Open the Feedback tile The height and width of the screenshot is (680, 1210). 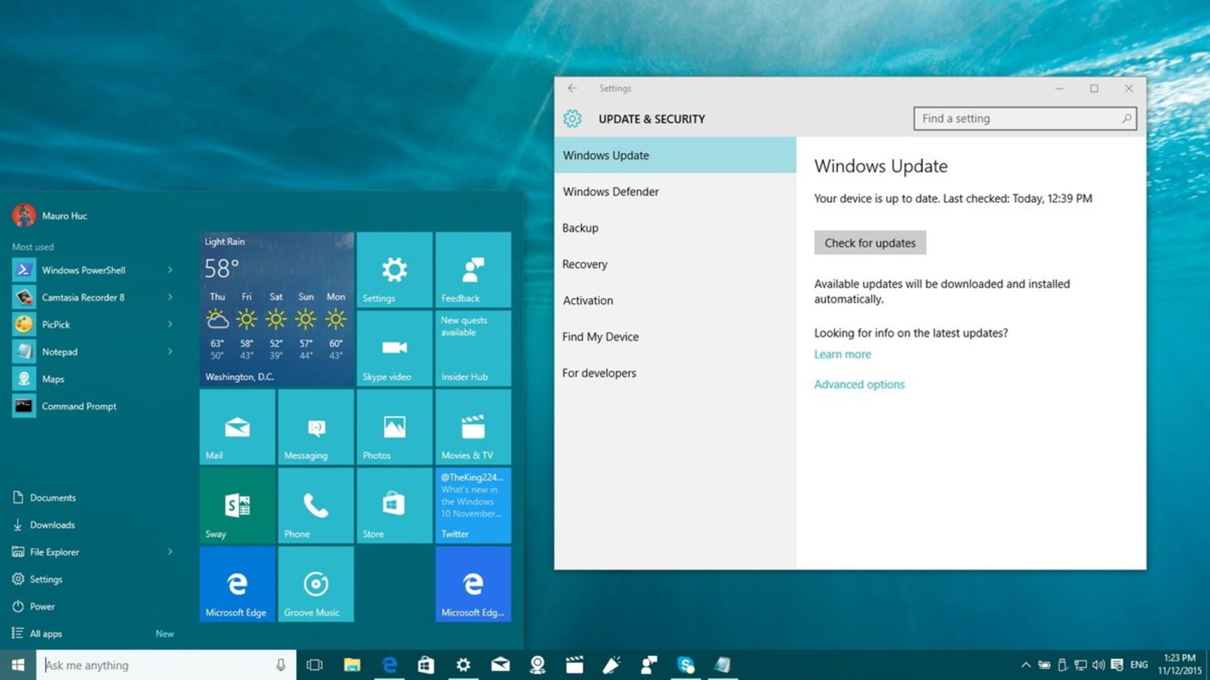[x=473, y=269]
